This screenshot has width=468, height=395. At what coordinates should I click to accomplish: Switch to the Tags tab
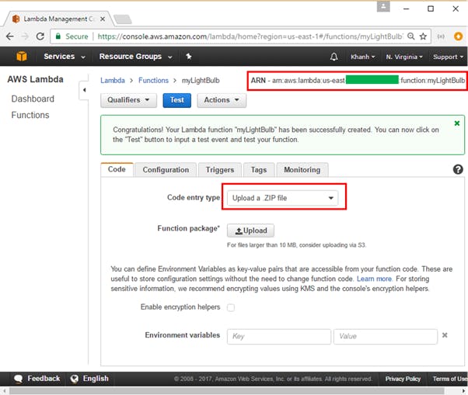tap(259, 170)
